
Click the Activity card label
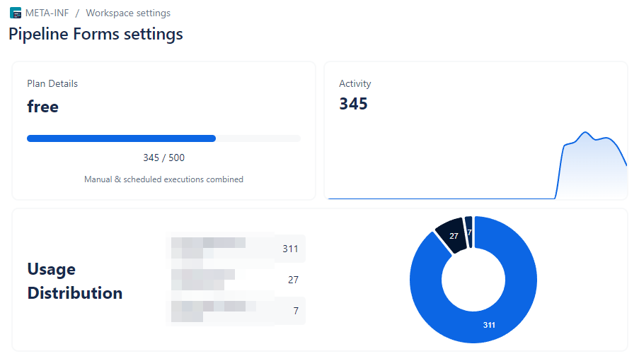[x=355, y=83]
